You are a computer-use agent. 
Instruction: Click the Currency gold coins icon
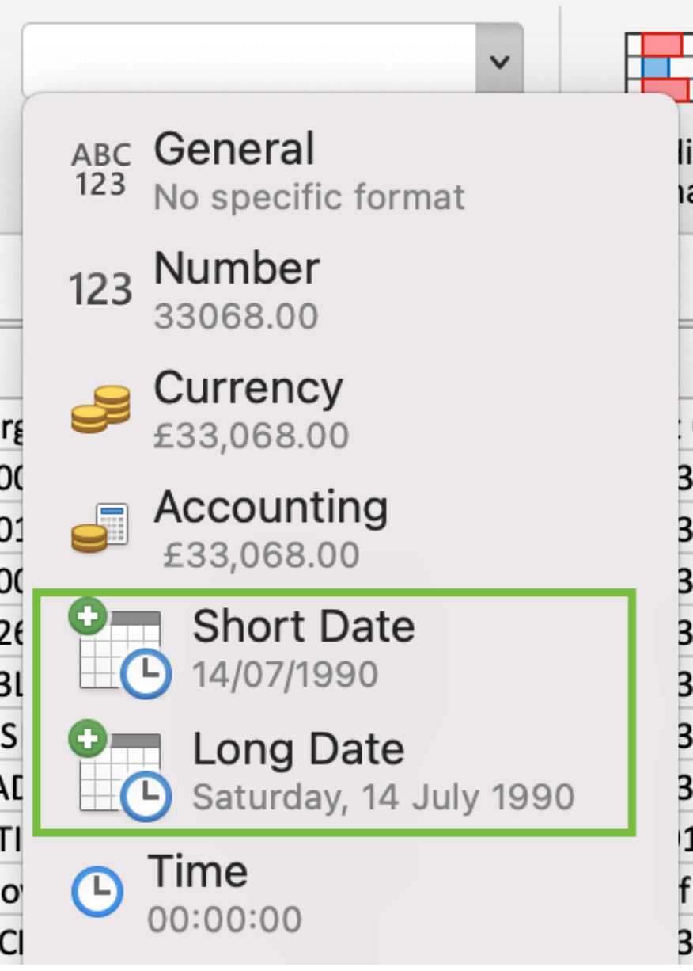pos(100,409)
